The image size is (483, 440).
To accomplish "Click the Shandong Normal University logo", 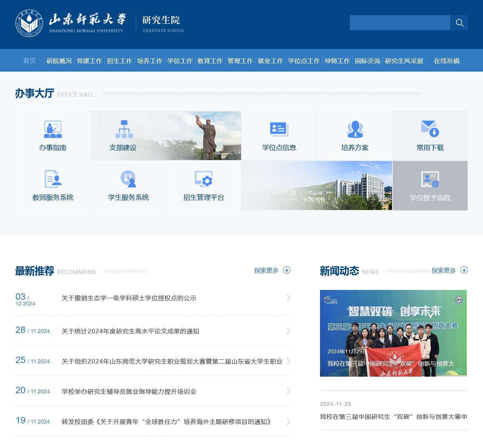I will (29, 23).
